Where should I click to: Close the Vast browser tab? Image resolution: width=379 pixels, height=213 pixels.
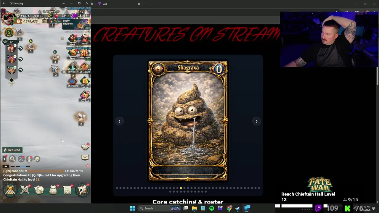(x=139, y=4)
